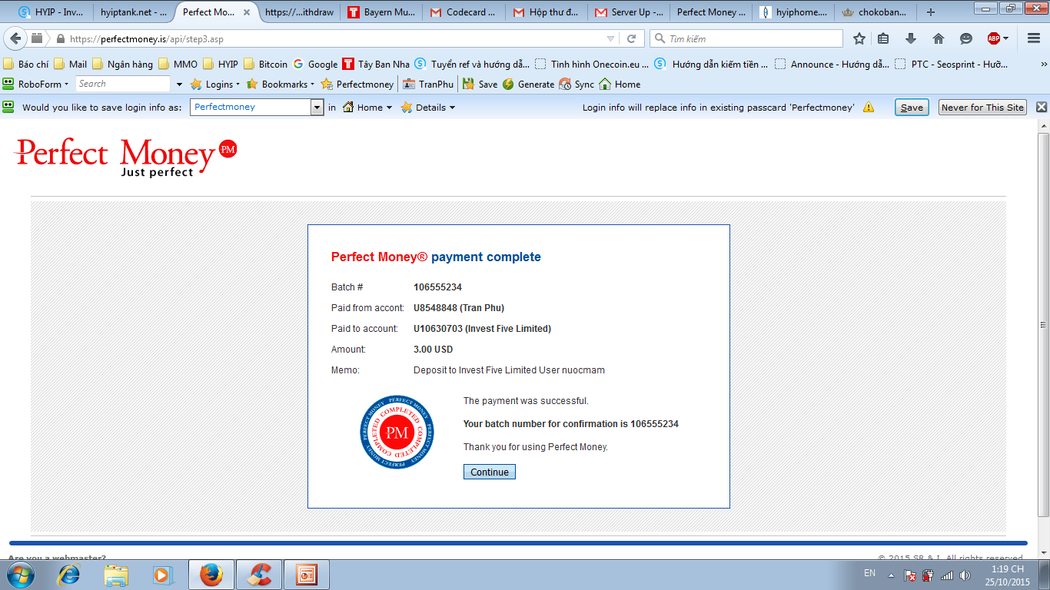The image size is (1050, 590).
Task: Open the Firefox hamburger menu
Action: pos(1034,38)
